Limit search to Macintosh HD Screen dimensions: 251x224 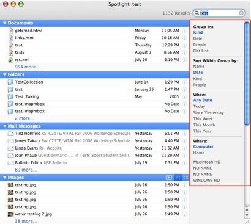pos(207,162)
